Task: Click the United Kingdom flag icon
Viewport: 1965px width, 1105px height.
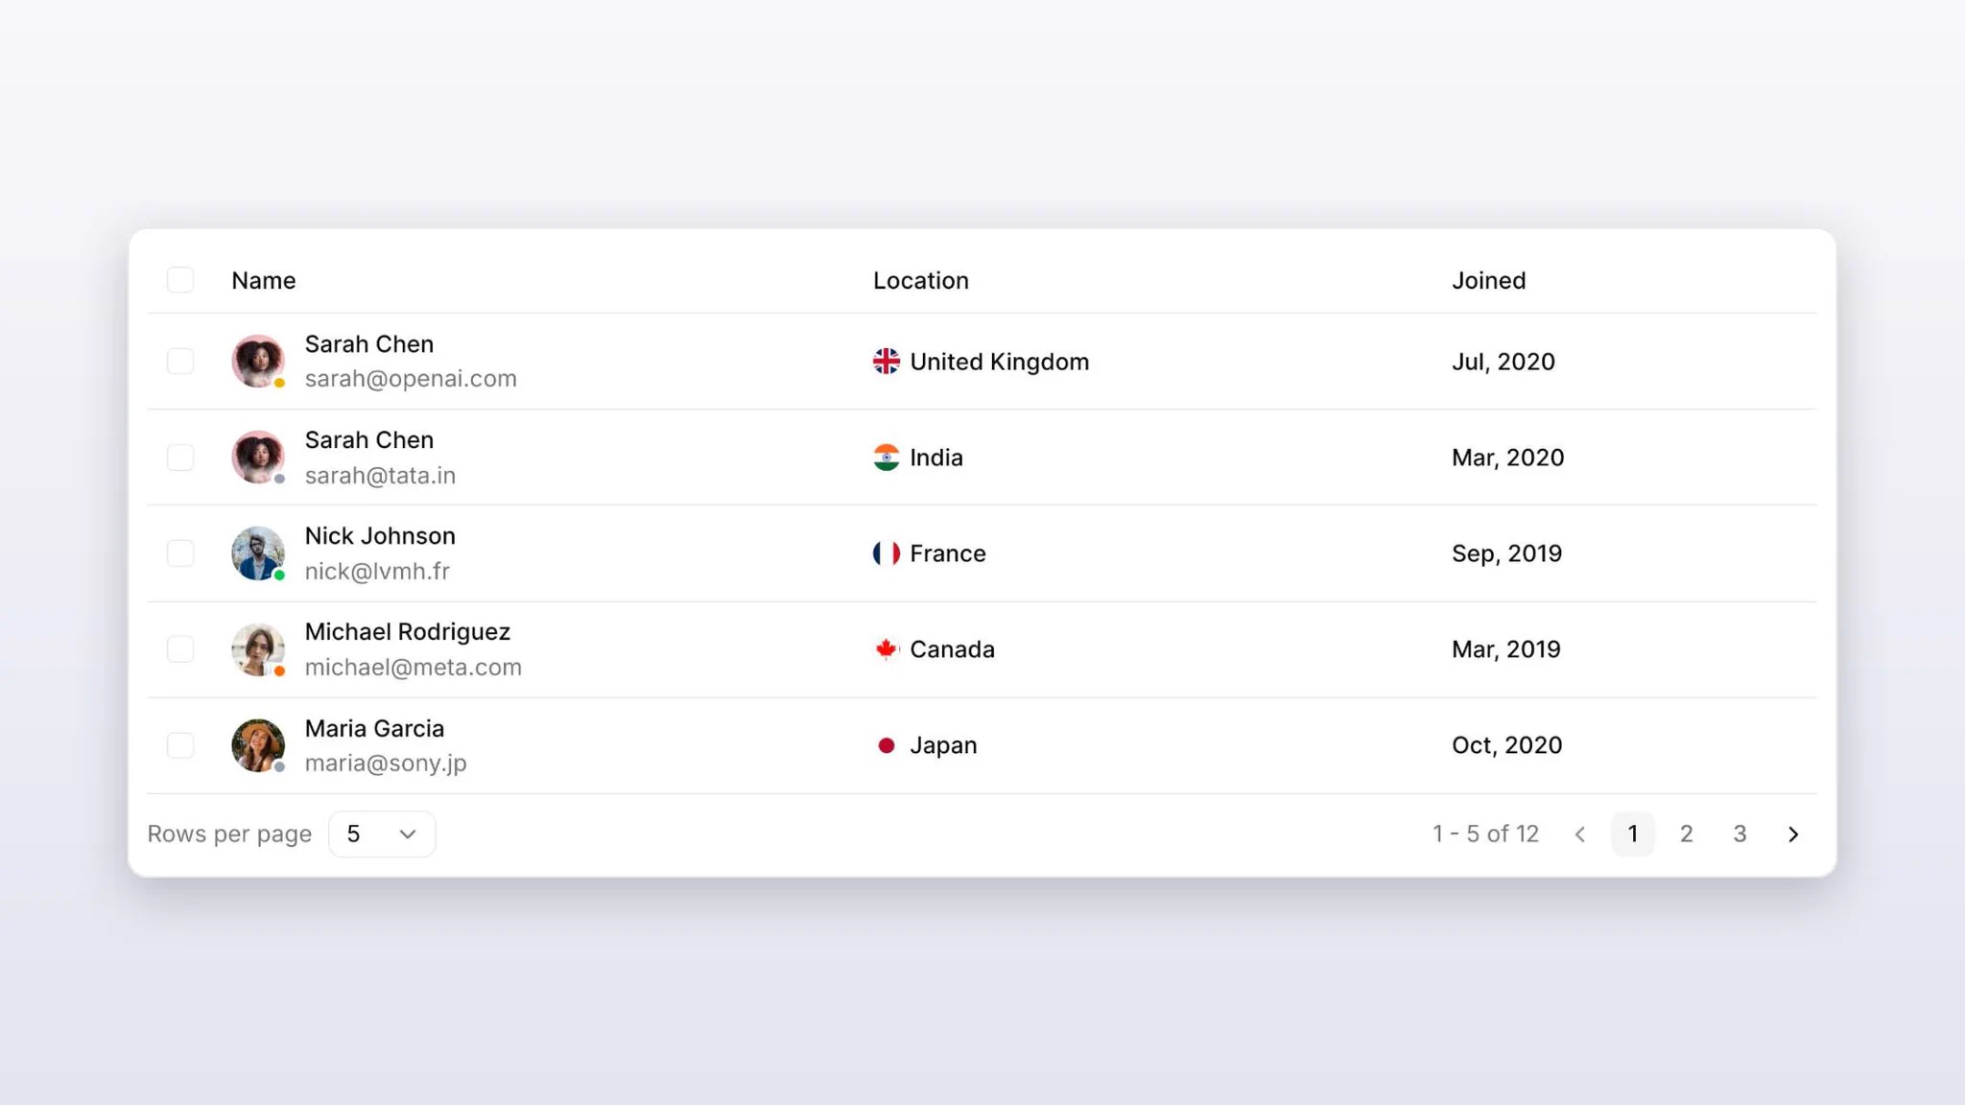Action: coord(887,362)
